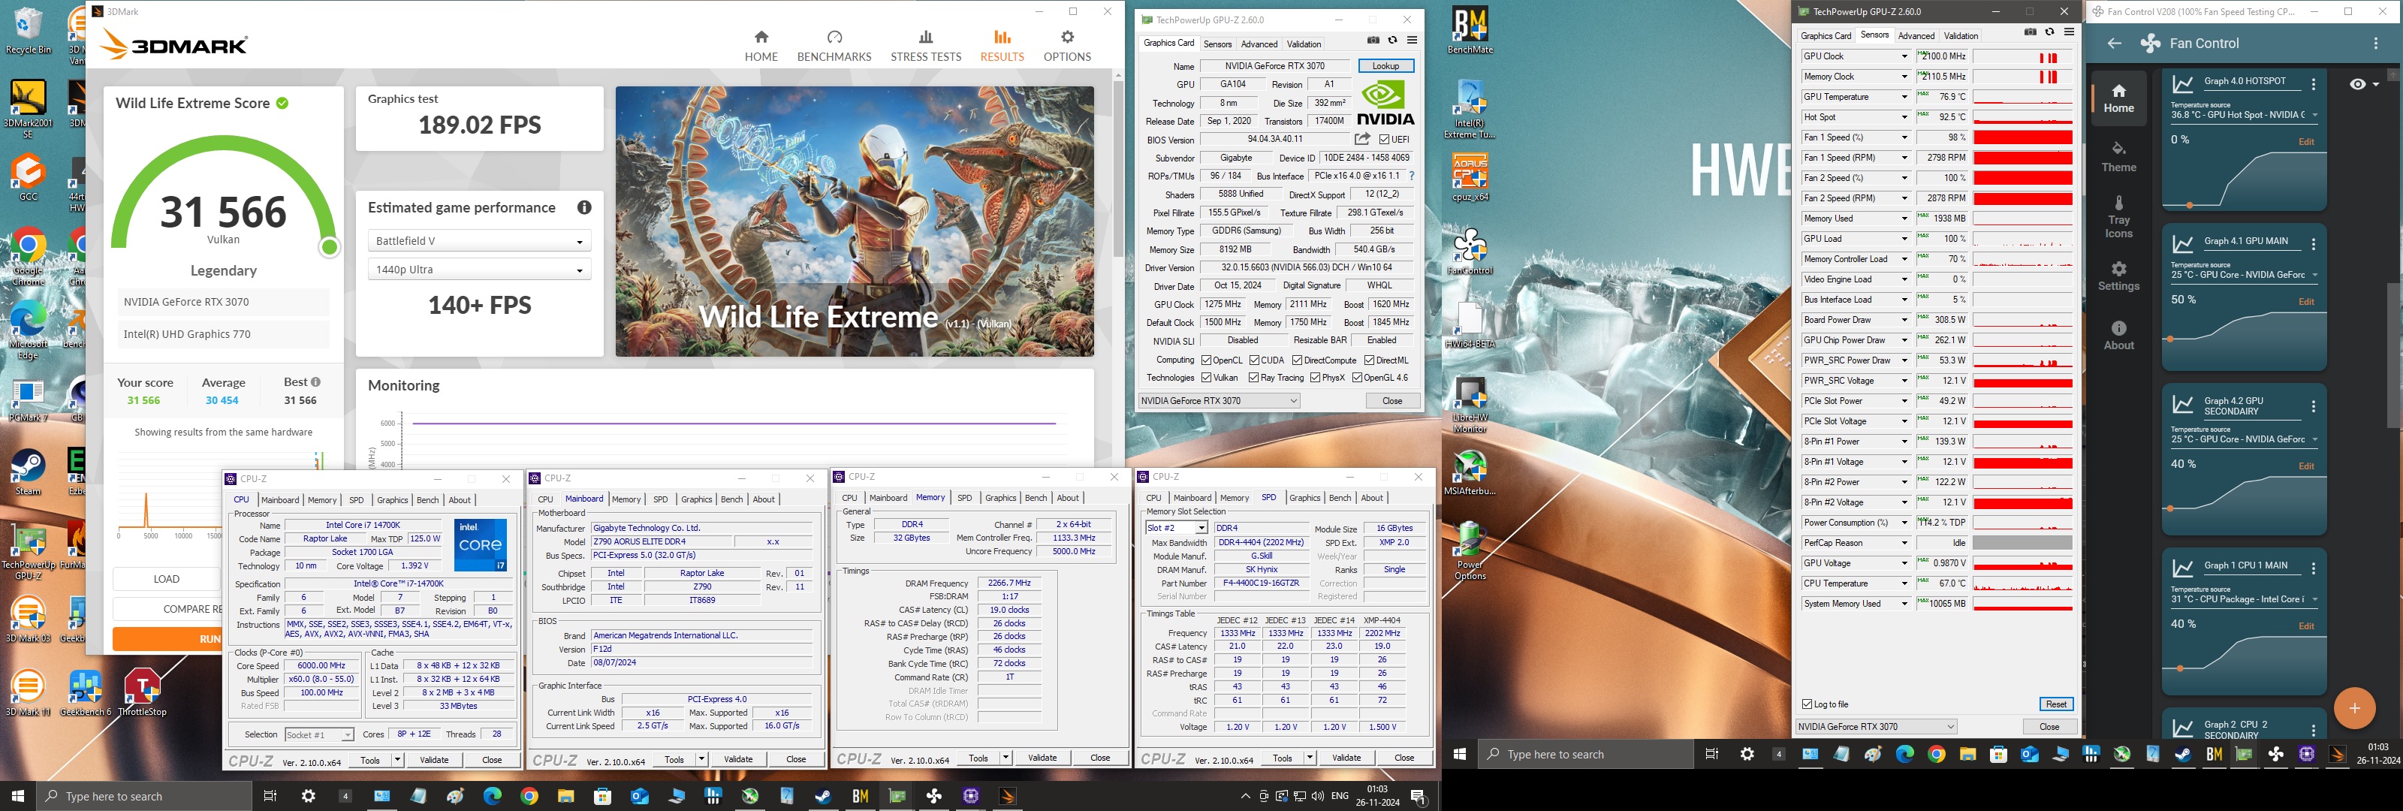Toggle CUDA checkbox in GPU-Z
Screen dimensions: 2403x811
point(1255,360)
